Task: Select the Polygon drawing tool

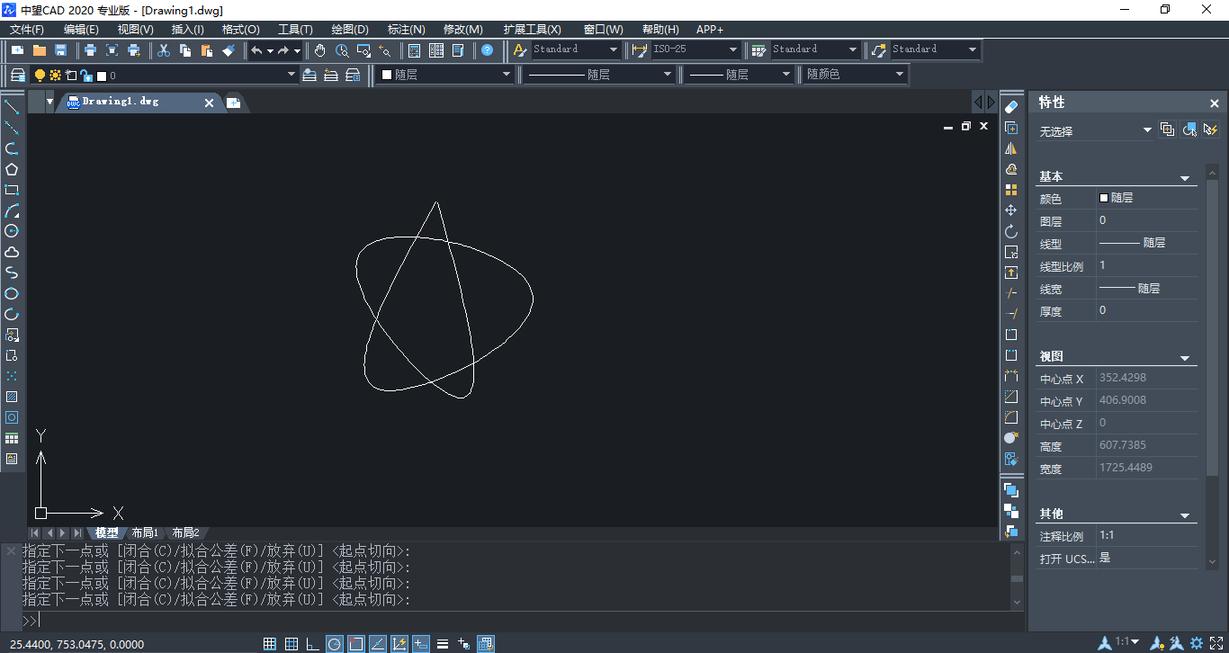Action: pyautogui.click(x=12, y=169)
